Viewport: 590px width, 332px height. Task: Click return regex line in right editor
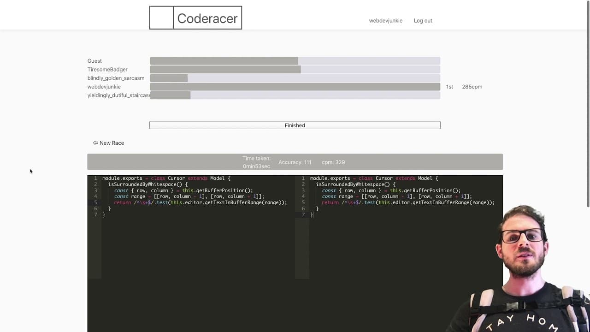point(408,202)
